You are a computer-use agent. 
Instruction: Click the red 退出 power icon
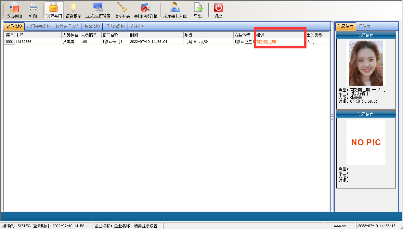(x=218, y=8)
